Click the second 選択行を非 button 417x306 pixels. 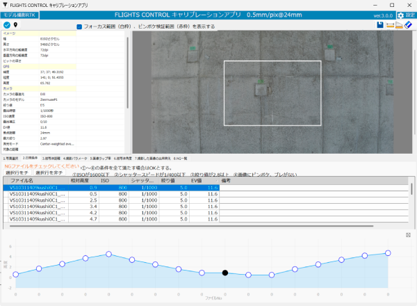(48, 172)
